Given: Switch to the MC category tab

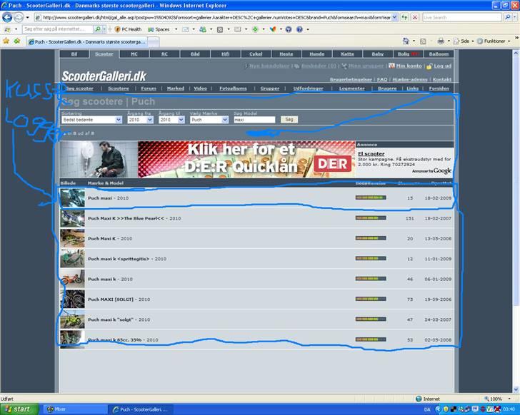Looking at the screenshot, I should click(134, 53).
